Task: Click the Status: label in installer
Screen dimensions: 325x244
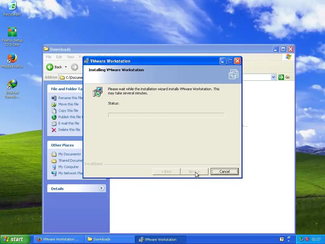Action: 113,103
